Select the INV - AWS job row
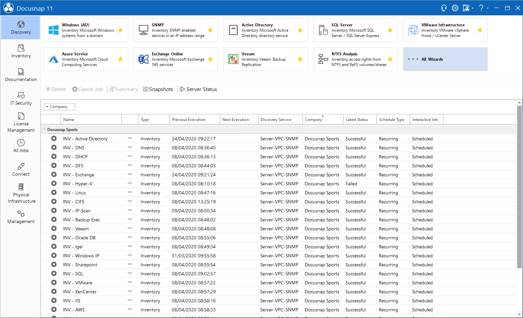The width and height of the screenshot is (523, 318). (x=279, y=310)
